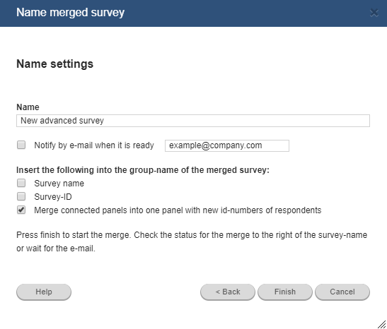Enable the Notify by e-mail checkbox
Viewport: 387px width, 329px height.
pyautogui.click(x=21, y=145)
